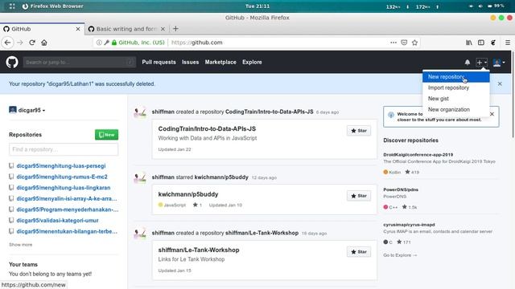Close the GitHub browser tab
The height and width of the screenshot is (289, 515).
point(78,29)
